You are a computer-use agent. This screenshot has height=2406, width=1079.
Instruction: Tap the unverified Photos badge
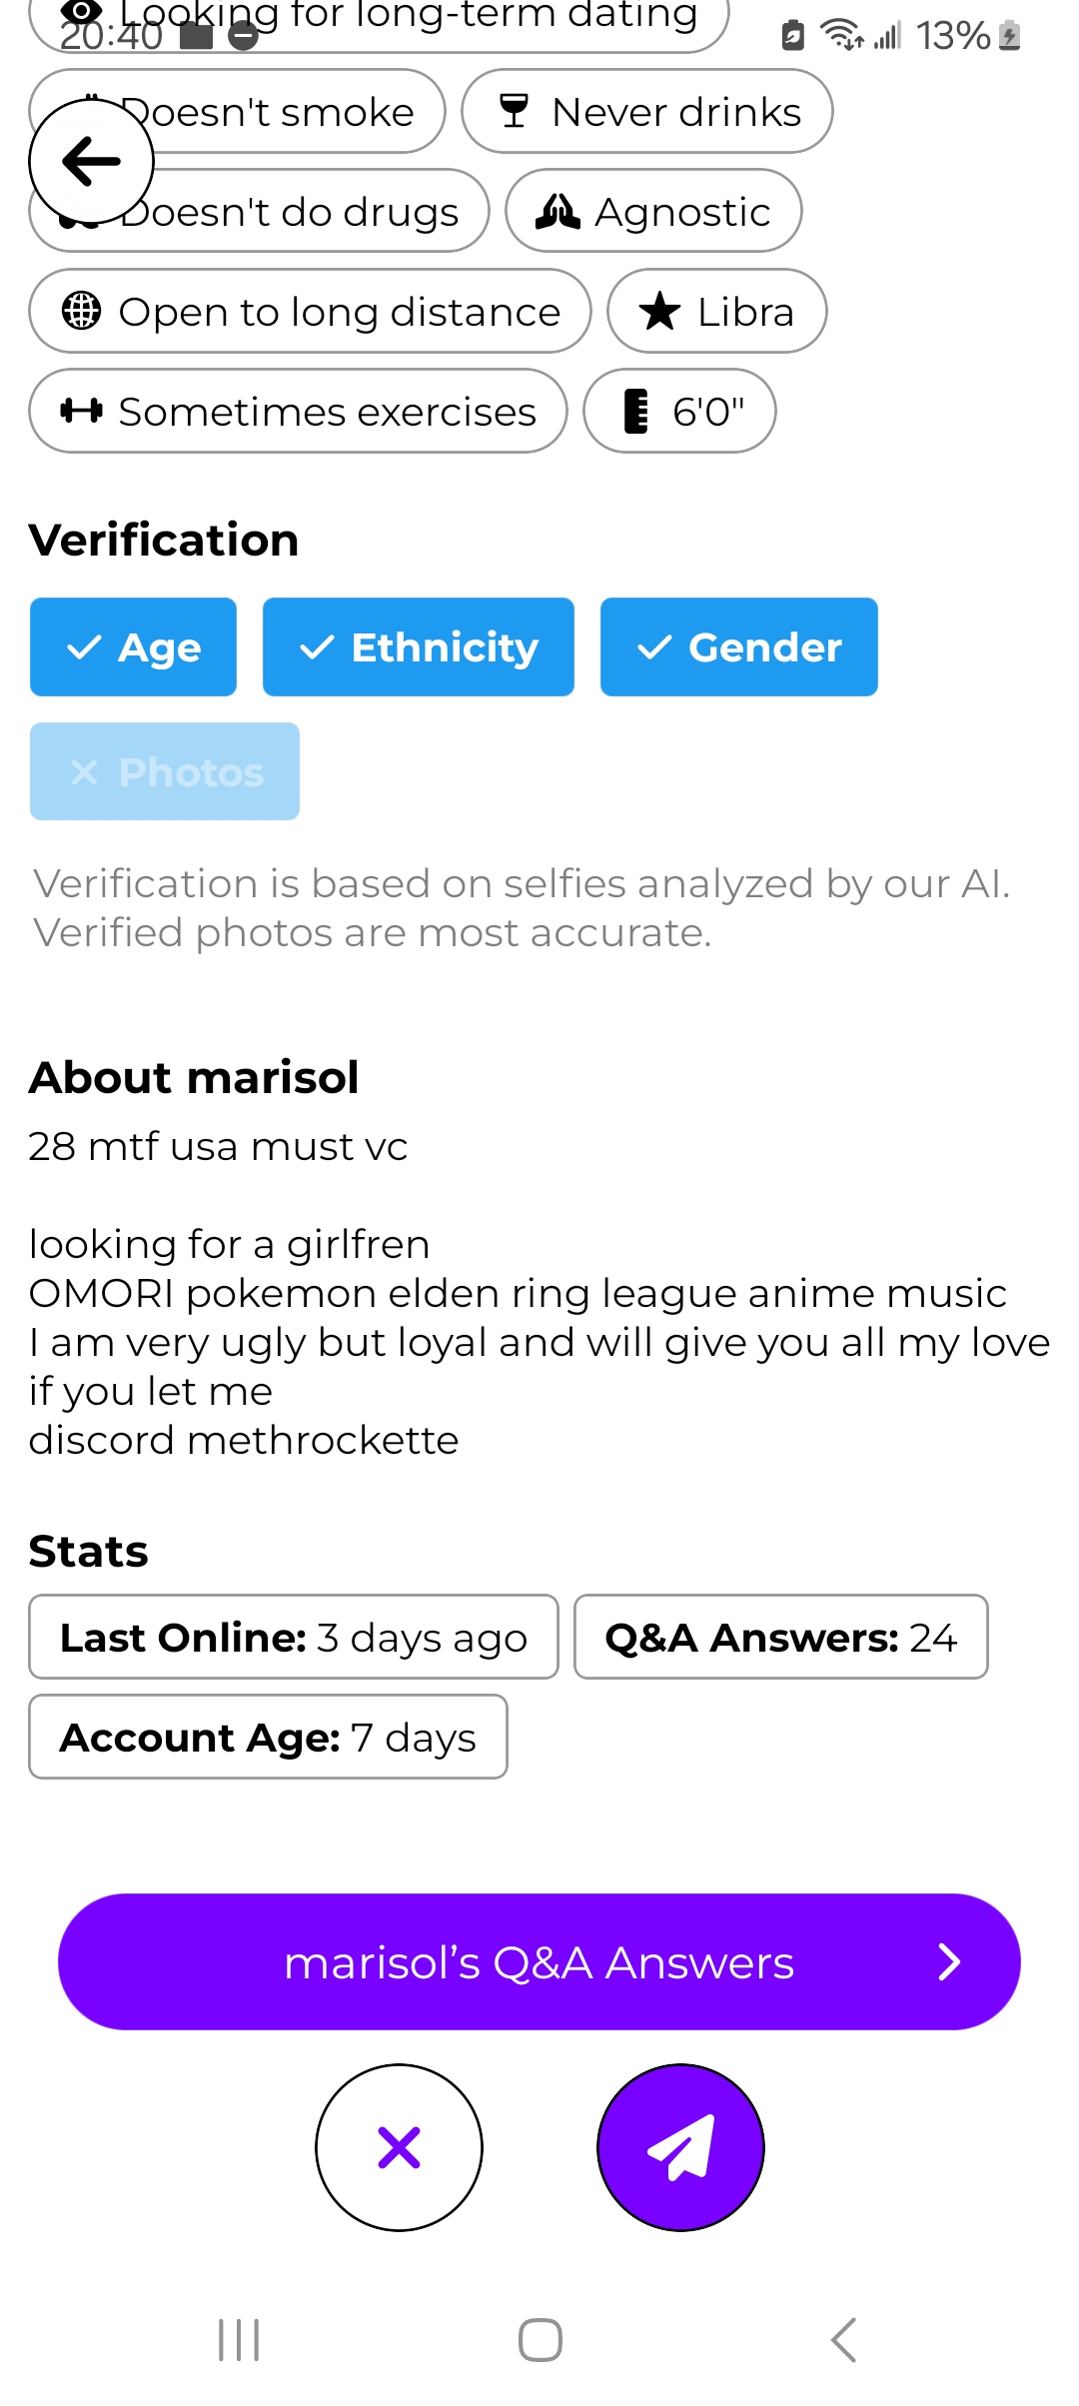click(x=165, y=771)
